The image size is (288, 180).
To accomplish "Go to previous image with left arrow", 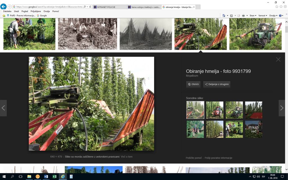I will (x=3, y=108).
